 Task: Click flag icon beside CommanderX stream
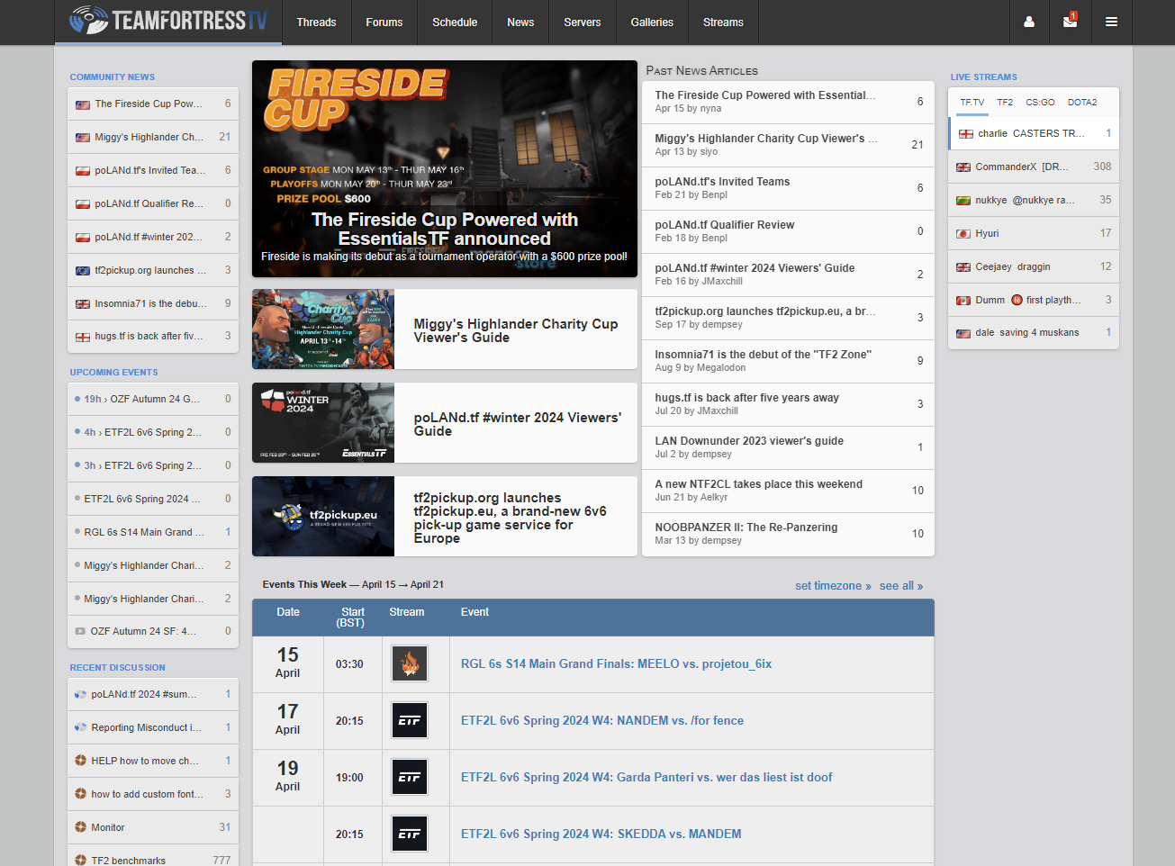[x=963, y=167]
